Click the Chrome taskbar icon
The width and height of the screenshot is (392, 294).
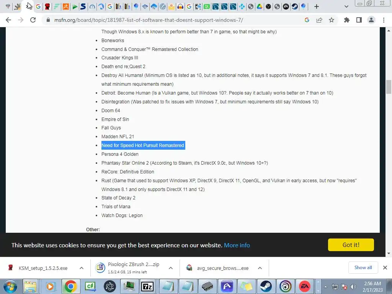point(70,286)
